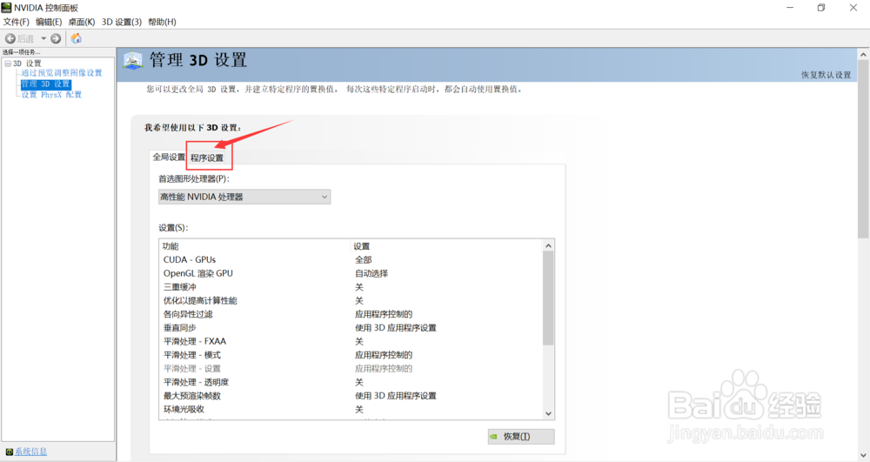Select 通过预览调整图像设置 in the tree

62,73
